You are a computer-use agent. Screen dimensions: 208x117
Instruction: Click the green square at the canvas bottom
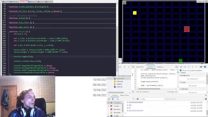tap(180, 61)
